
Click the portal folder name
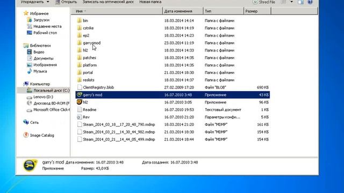(88, 73)
